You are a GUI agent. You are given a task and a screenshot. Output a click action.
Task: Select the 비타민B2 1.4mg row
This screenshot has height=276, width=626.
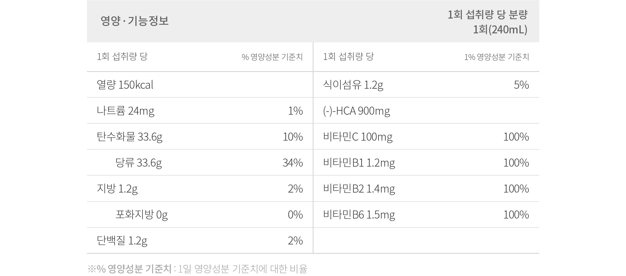click(x=426, y=189)
